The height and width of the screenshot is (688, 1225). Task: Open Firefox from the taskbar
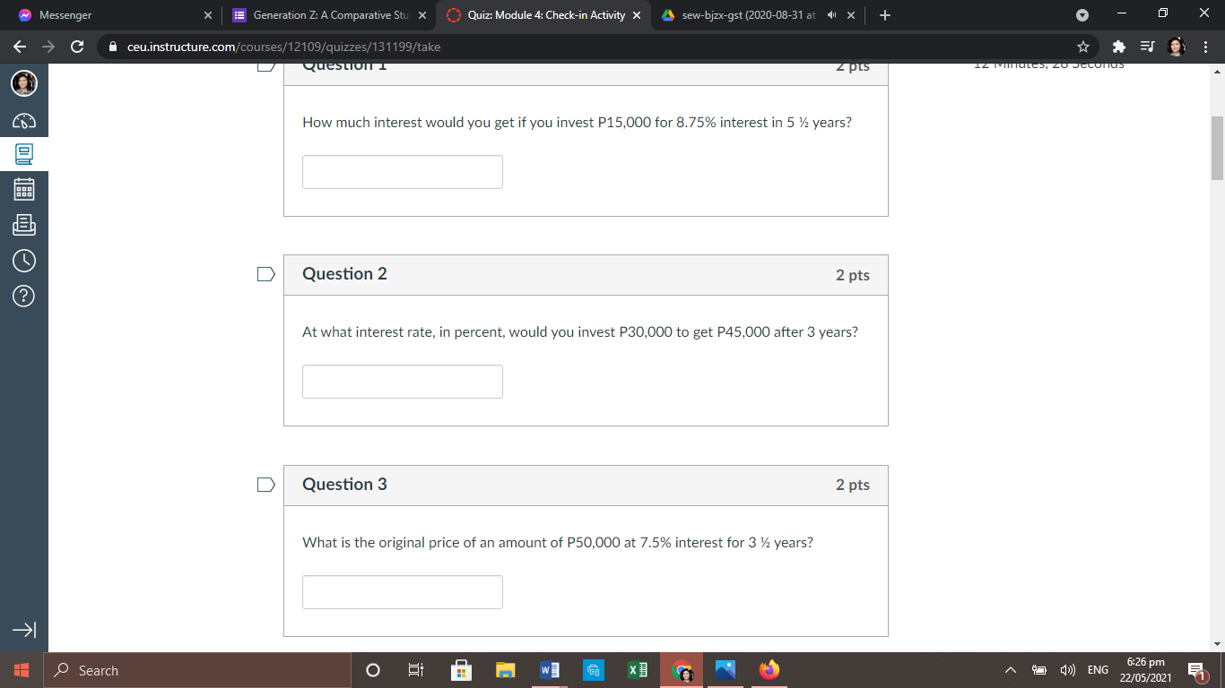pyautogui.click(x=769, y=670)
